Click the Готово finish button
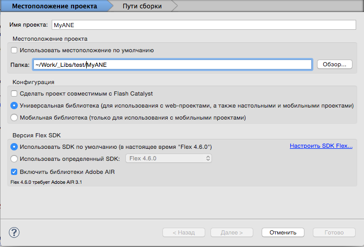Screen dimensions: 364x247 [333, 232]
